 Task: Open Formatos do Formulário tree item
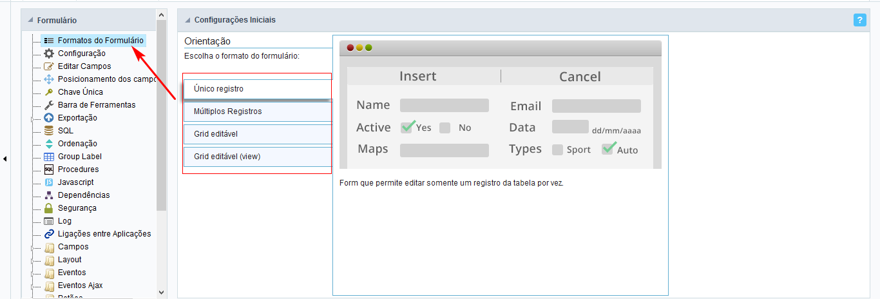point(100,41)
